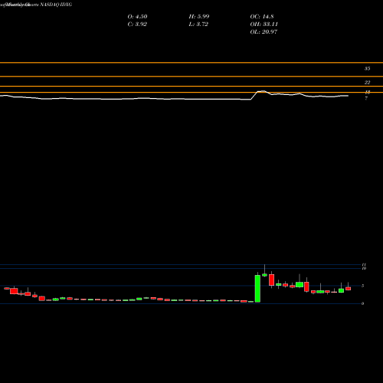
Task: Select the OC: 14.8 reading
Action: click(x=262, y=17)
